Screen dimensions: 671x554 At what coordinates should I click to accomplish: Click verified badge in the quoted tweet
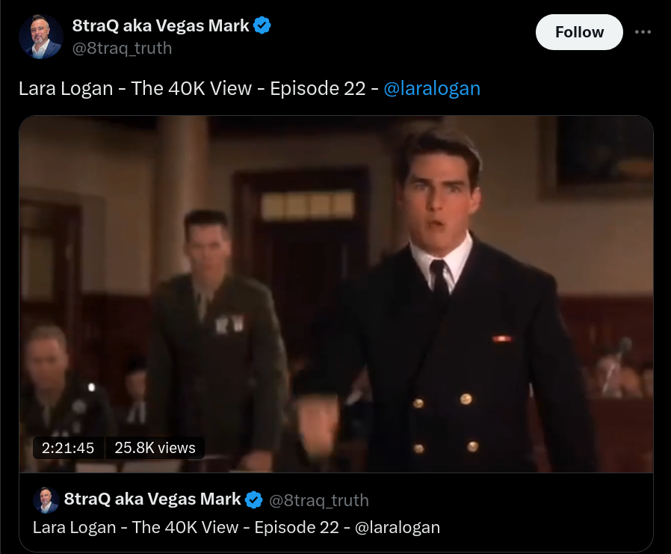coord(254,499)
